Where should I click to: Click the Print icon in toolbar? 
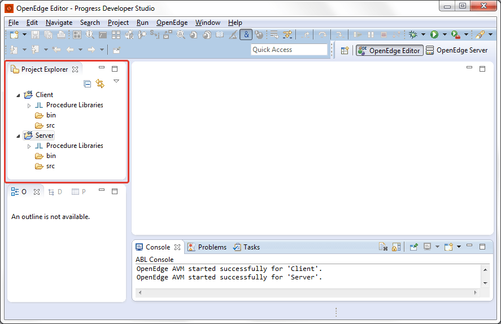click(61, 34)
